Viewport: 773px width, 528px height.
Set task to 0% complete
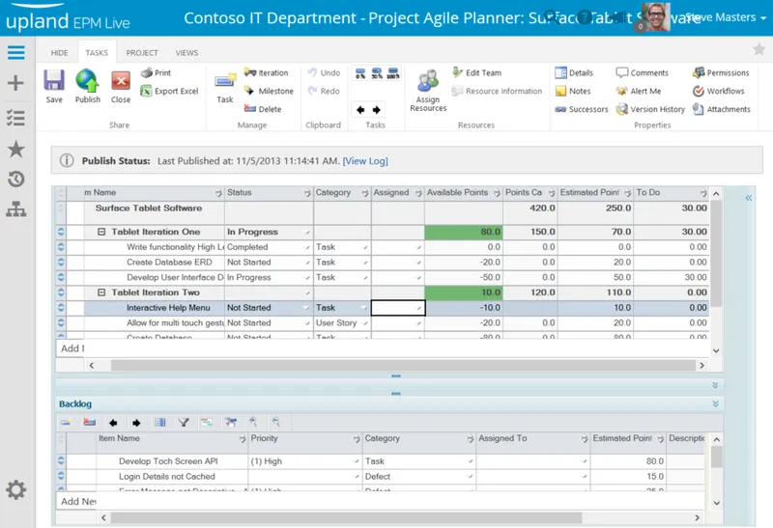tap(360, 73)
